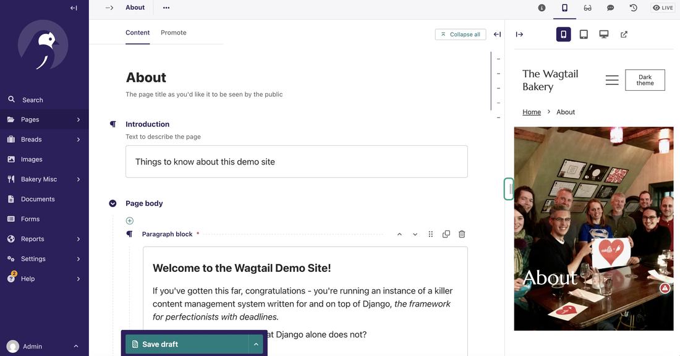Expand the Help submenu chevron
680x356 pixels.
[x=79, y=279]
